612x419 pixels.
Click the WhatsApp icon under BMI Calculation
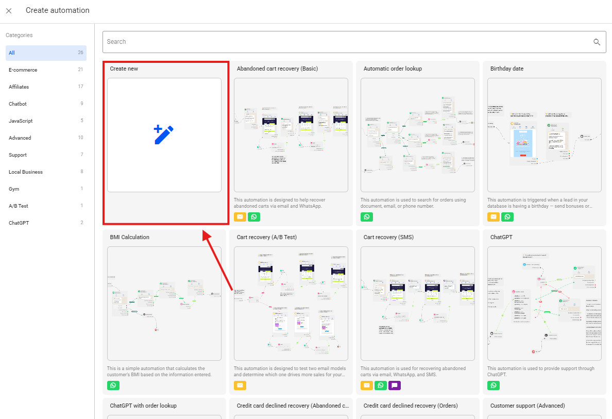(113, 386)
